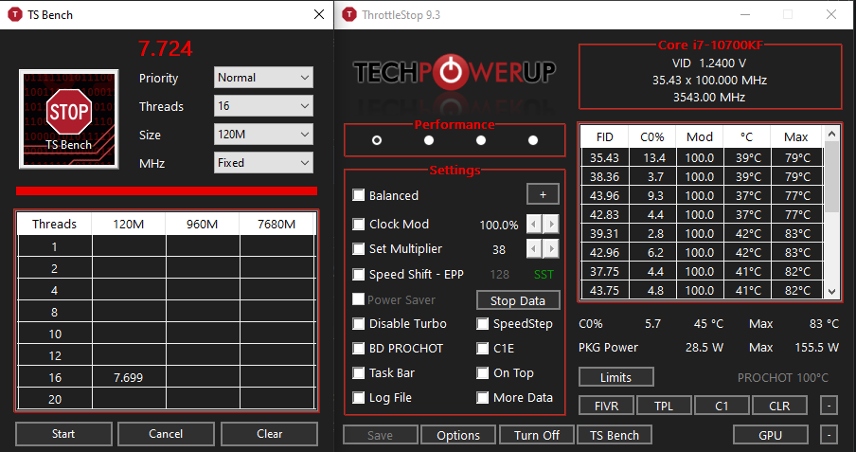Click the CLR button
The width and height of the screenshot is (856, 452).
[x=779, y=407]
